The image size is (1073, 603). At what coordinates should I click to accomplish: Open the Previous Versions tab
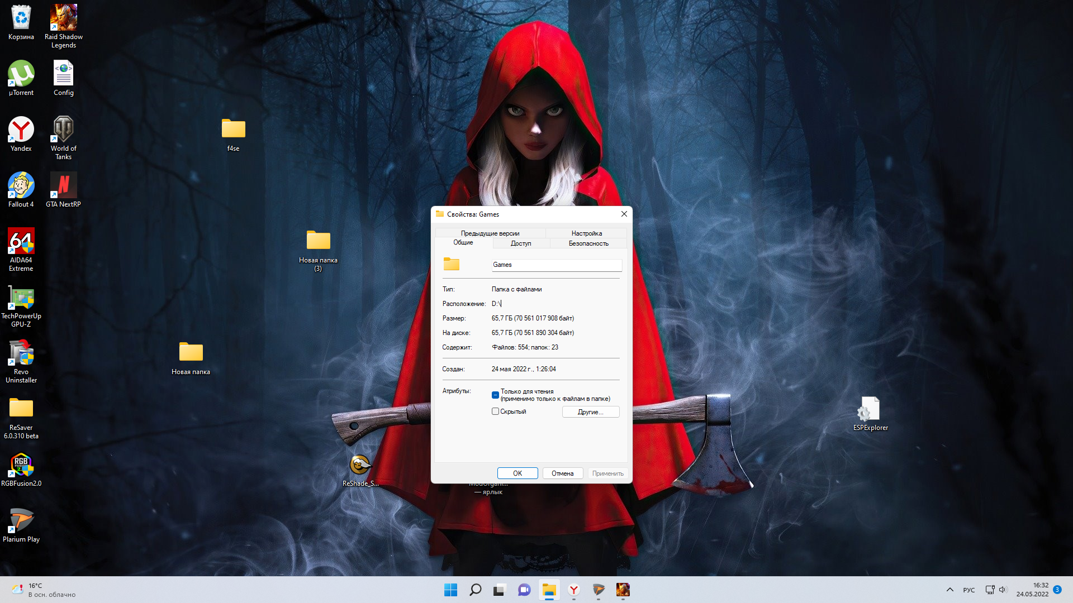(x=490, y=233)
